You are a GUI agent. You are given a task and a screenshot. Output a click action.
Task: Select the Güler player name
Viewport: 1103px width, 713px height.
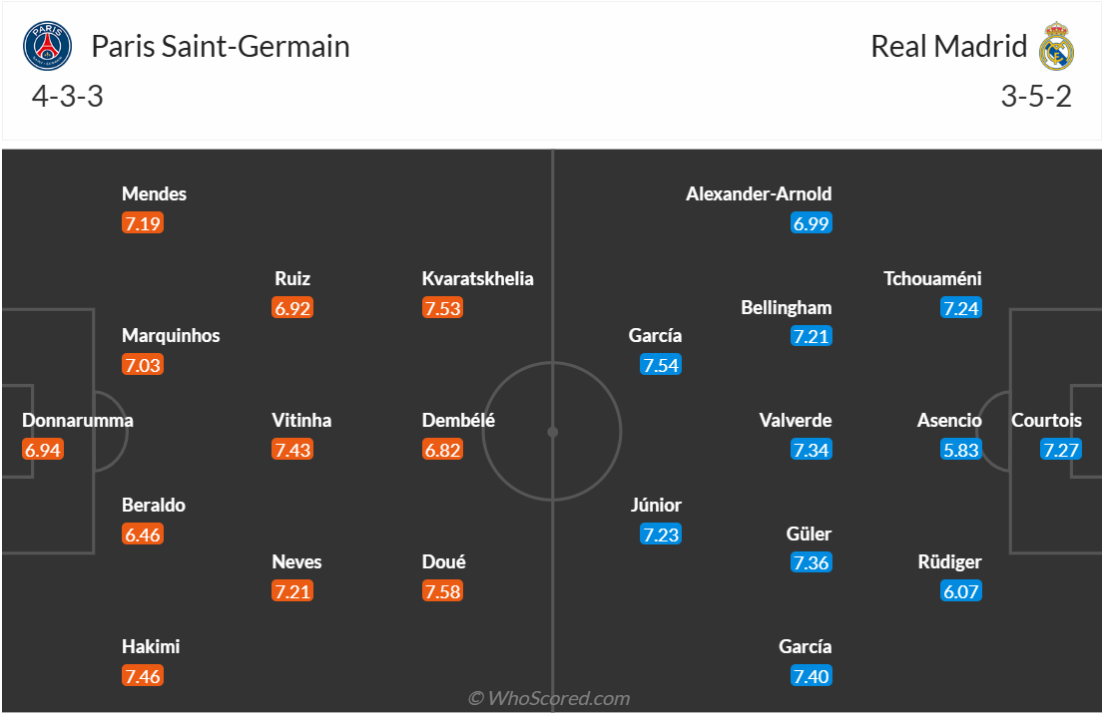[809, 534]
